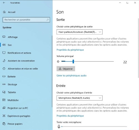139x130 pixels.
Task: Open Gérer les périphériques audio link
Action: click(71, 76)
